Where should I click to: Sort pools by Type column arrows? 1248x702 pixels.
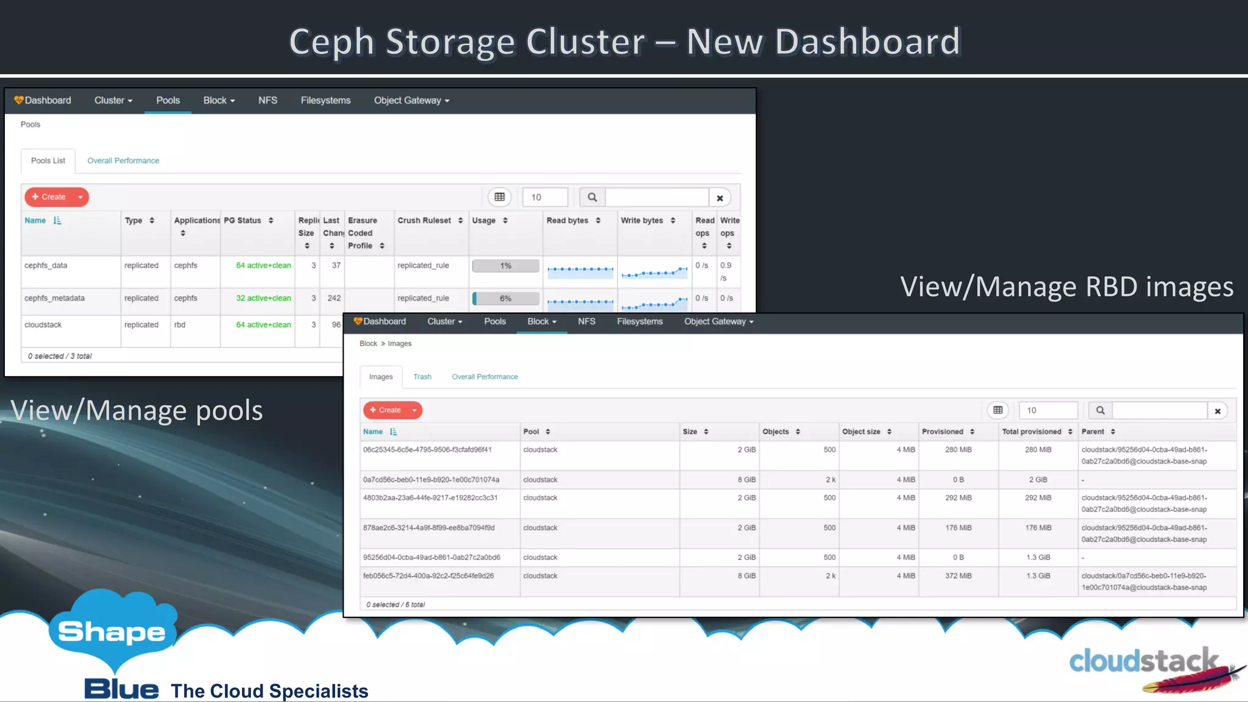click(x=152, y=221)
